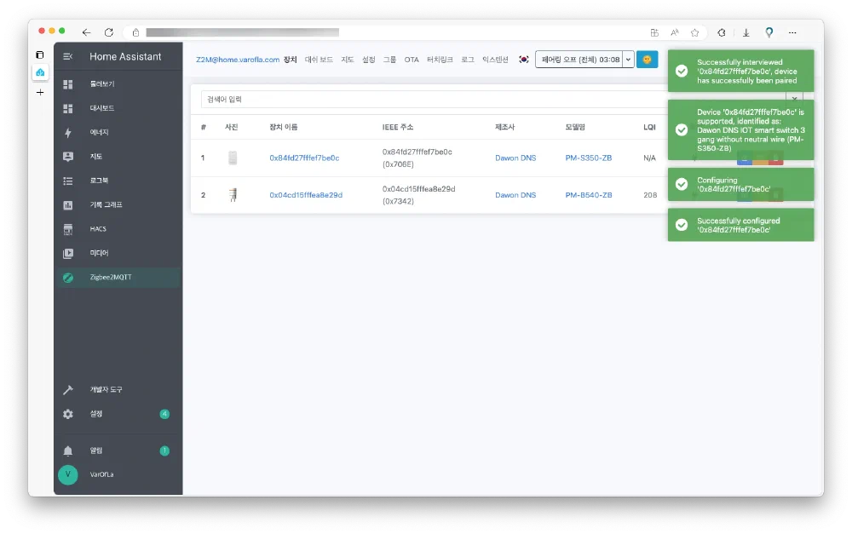
Task: Switch to the OTA tab
Action: 412,60
